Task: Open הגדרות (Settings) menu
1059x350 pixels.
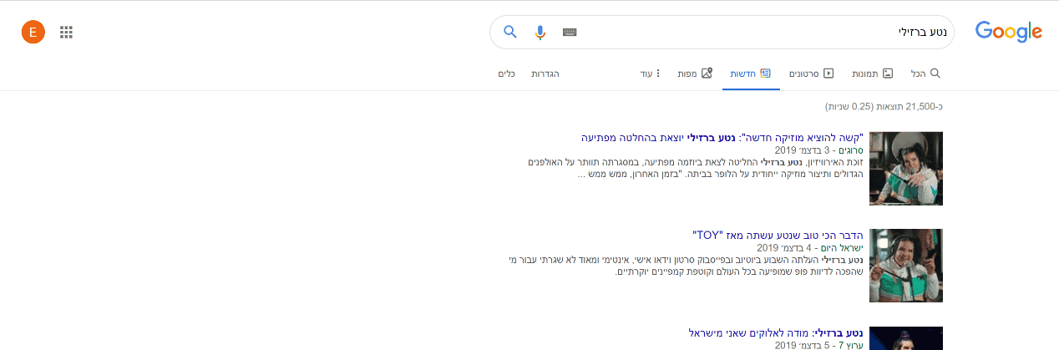Action: [x=545, y=74]
